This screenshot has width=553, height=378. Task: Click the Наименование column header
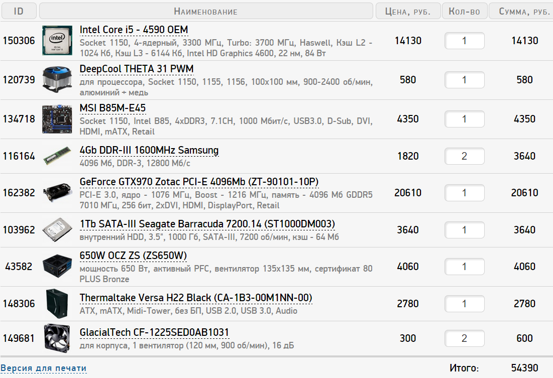coord(206,11)
